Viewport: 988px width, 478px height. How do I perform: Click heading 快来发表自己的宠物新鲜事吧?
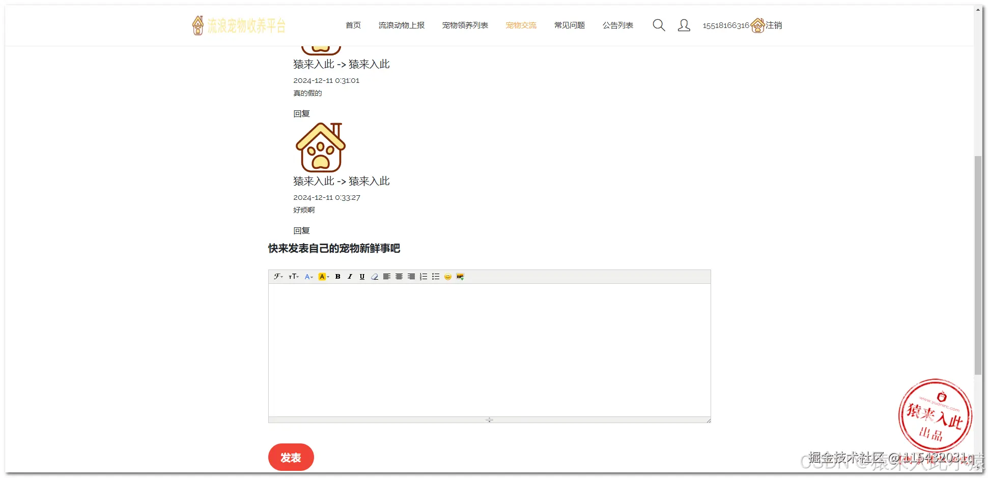point(334,249)
